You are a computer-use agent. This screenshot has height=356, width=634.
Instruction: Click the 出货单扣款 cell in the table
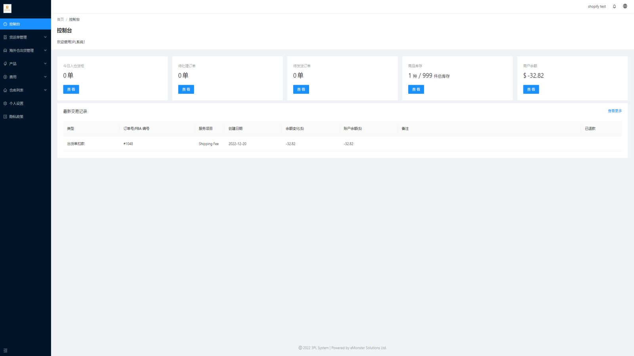click(x=76, y=144)
